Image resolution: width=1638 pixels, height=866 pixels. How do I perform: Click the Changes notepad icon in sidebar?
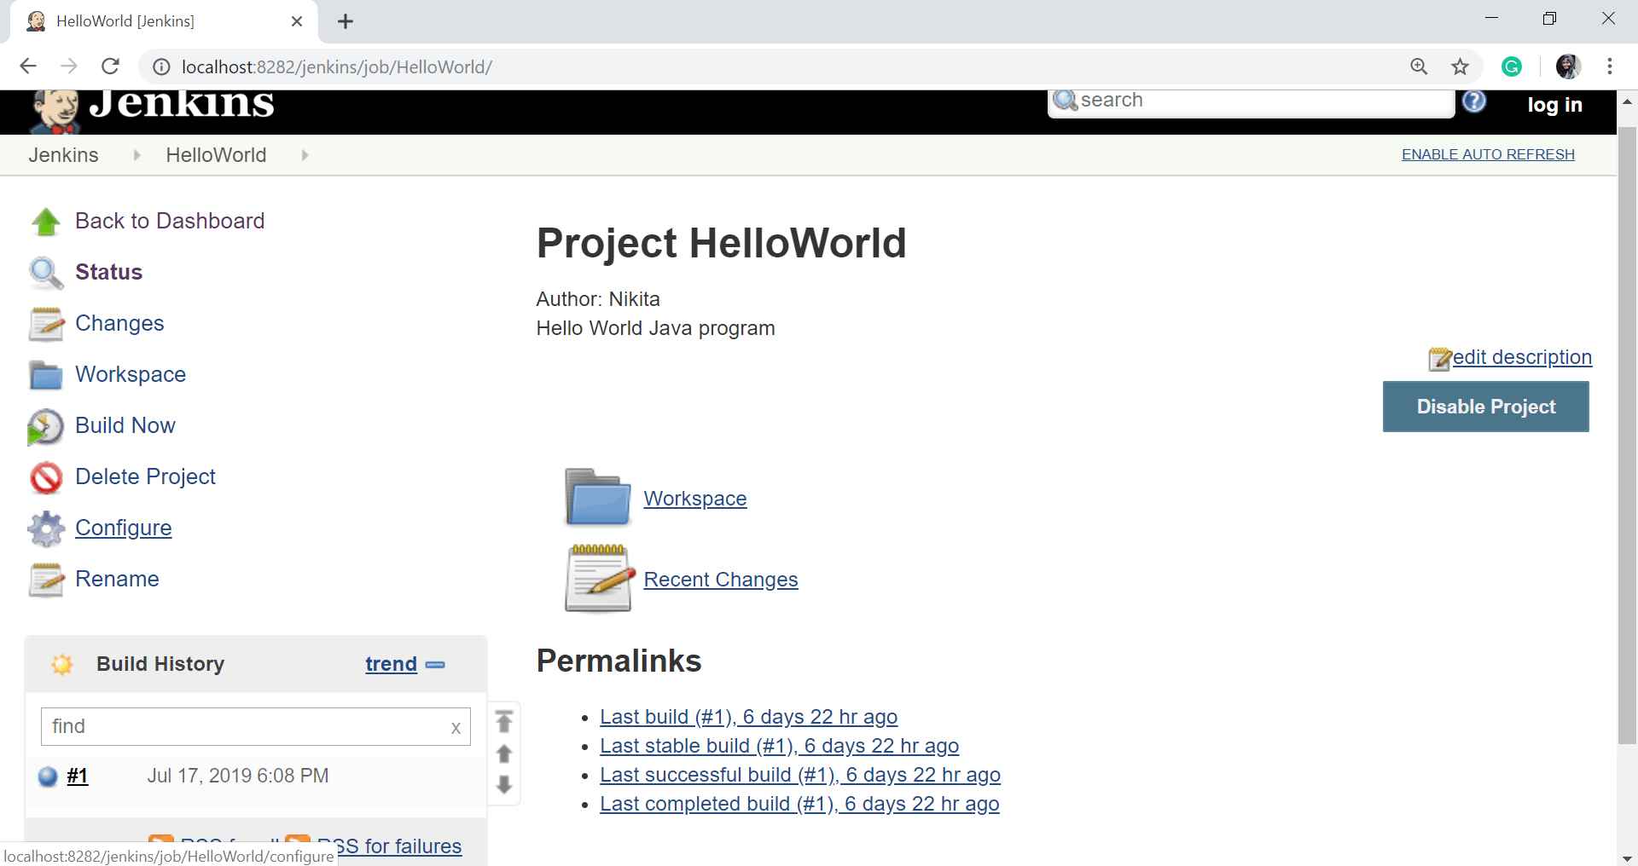[x=46, y=324]
